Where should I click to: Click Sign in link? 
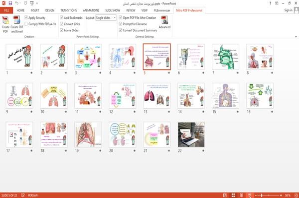[288, 10]
